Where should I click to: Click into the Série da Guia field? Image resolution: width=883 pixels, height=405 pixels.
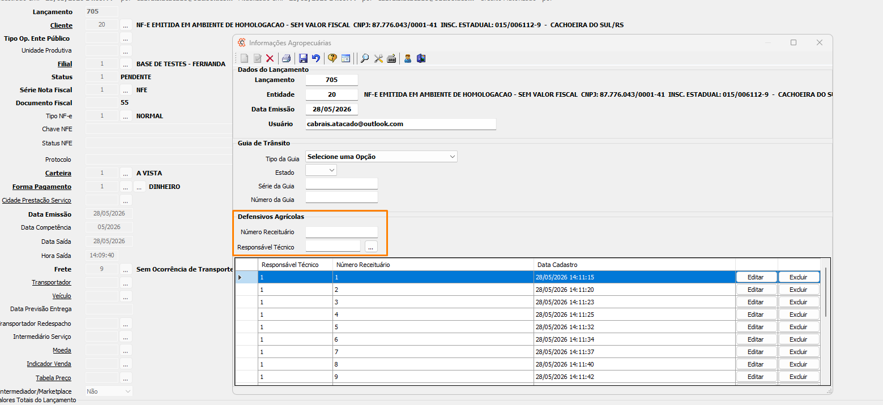coord(341,184)
